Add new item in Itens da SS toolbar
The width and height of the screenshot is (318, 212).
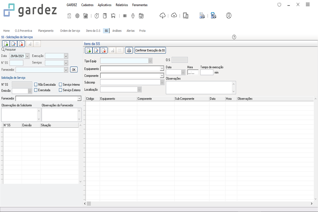(89, 51)
